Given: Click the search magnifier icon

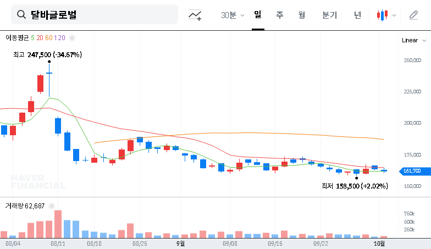Looking at the screenshot, I should pyautogui.click(x=21, y=15).
